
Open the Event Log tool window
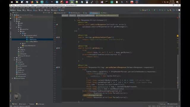(x=162, y=104)
